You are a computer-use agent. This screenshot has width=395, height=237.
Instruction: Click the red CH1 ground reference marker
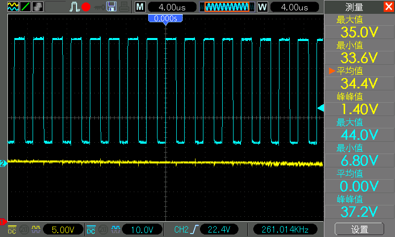pyautogui.click(x=3, y=222)
